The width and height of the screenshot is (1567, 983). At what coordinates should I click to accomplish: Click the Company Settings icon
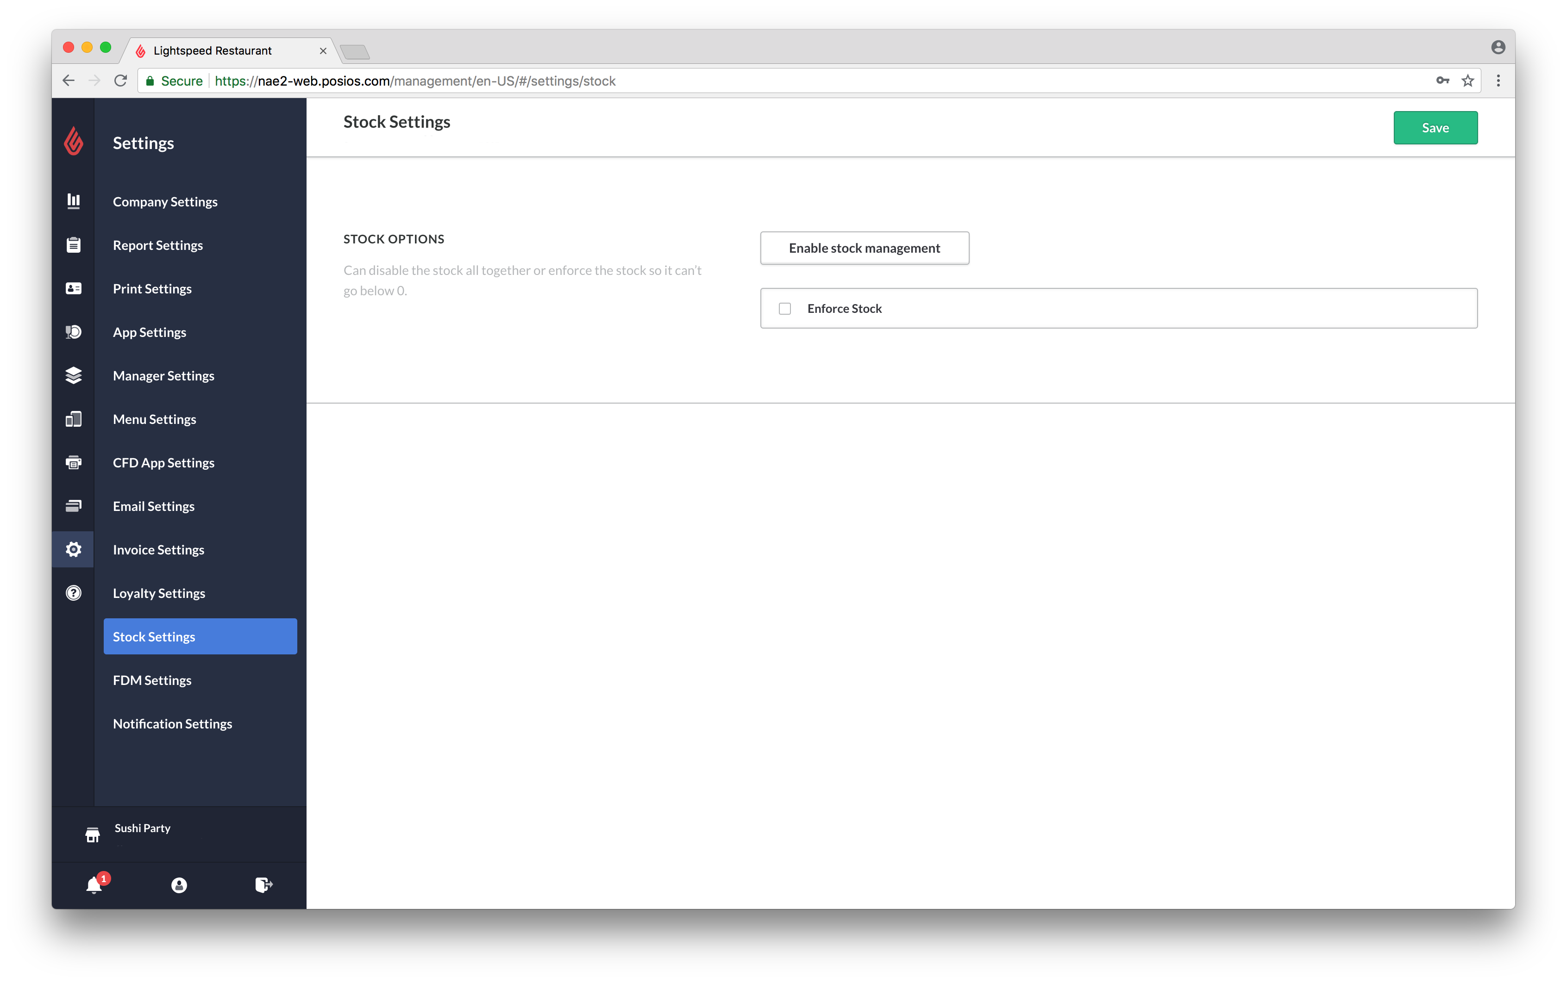pyautogui.click(x=74, y=202)
